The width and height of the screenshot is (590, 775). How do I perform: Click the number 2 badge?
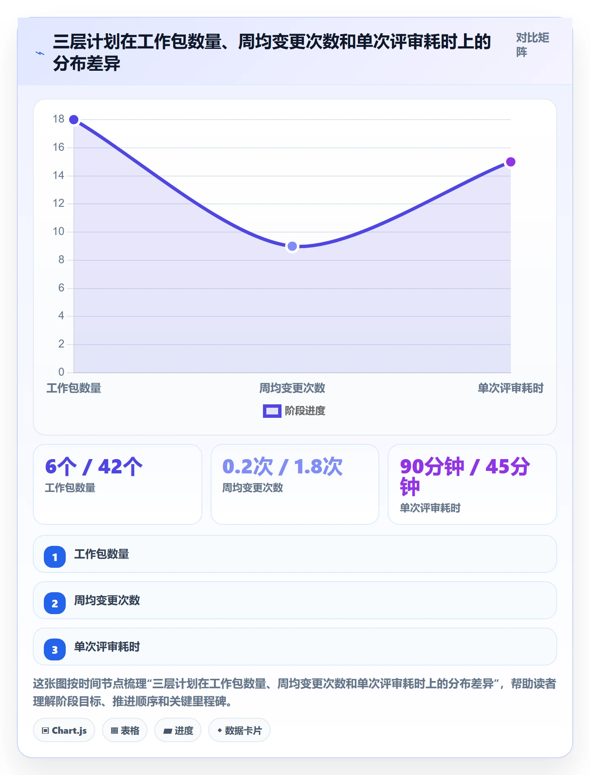pos(55,603)
